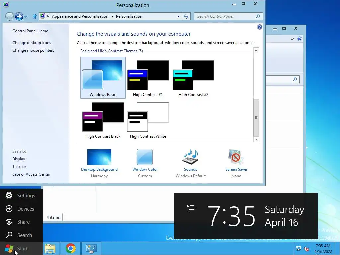The width and height of the screenshot is (340, 255).
Task: Click the address bar refresh button
Action: click(x=186, y=16)
